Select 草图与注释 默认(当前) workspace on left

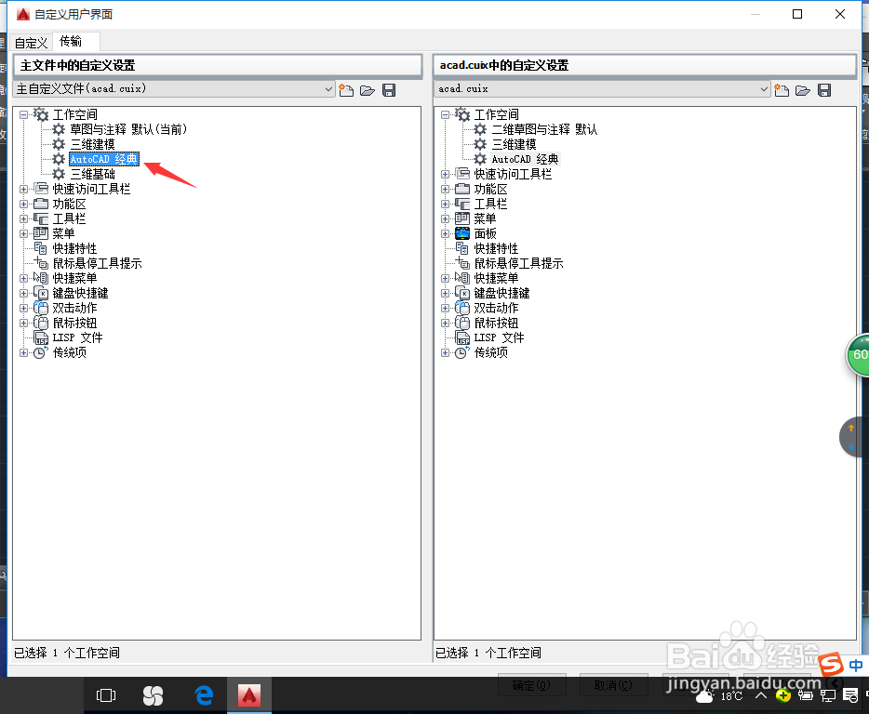(128, 129)
